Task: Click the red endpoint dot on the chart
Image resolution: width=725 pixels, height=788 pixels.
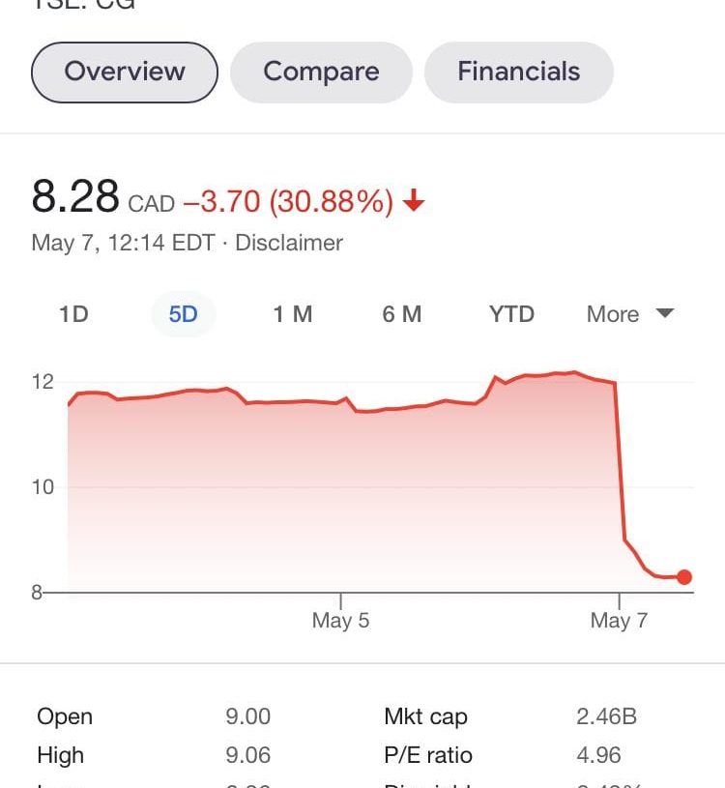Action: tap(684, 577)
